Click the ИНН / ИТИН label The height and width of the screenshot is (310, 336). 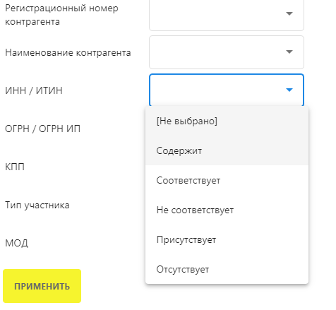click(x=34, y=90)
